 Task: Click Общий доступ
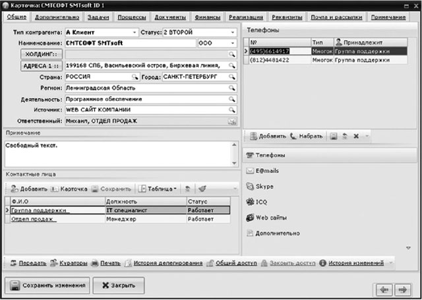[231, 263]
